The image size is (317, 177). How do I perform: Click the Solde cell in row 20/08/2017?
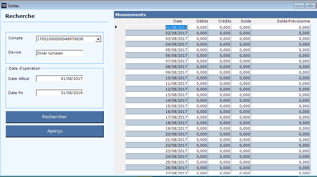click(x=241, y=134)
